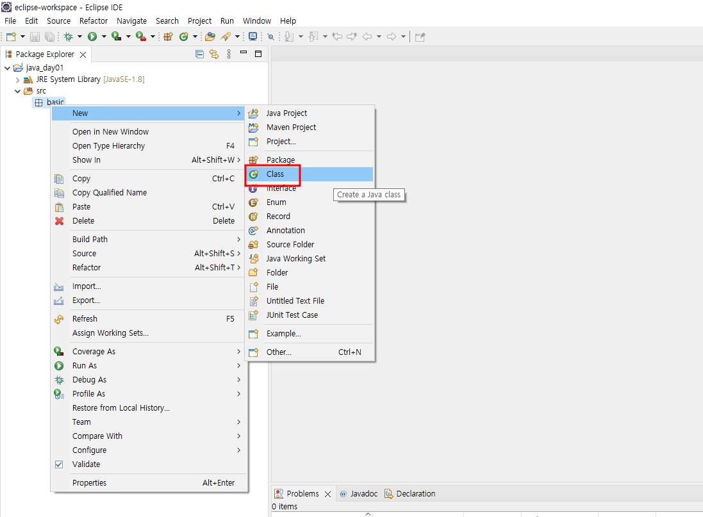The image size is (703, 517).
Task: Open the New Java Class dropdown arrow
Action: [x=195, y=37]
